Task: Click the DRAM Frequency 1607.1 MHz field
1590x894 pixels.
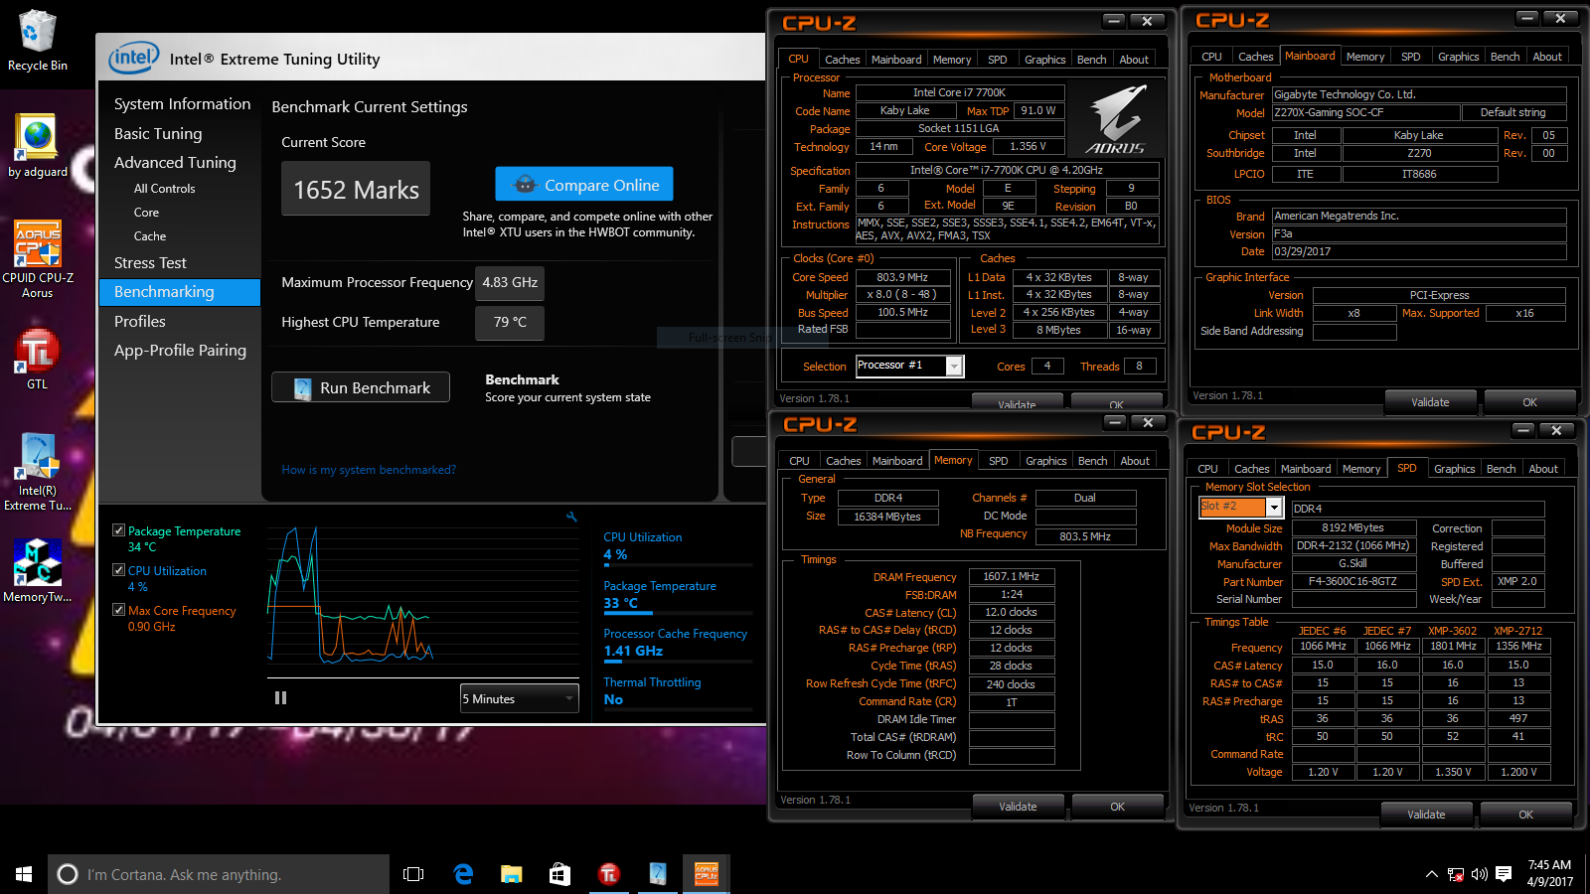Action: coord(1012,576)
